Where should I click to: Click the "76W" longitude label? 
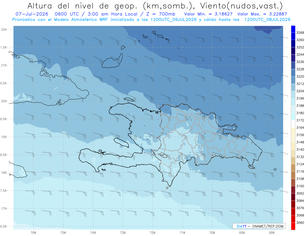coord(33,232)
